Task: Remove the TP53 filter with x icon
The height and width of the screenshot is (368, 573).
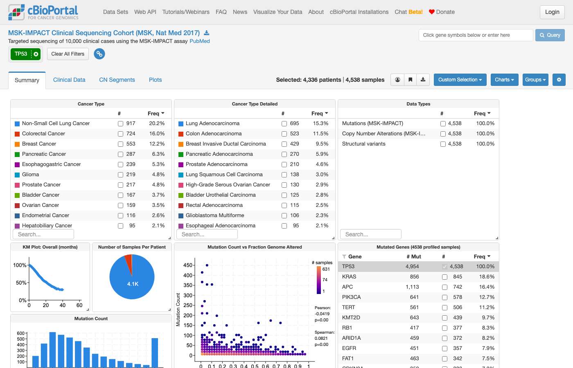Action: (x=36, y=54)
